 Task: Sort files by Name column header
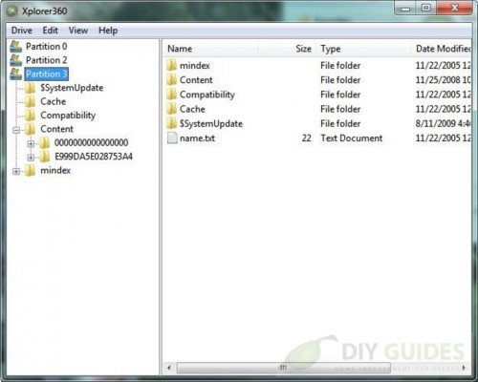tap(211, 49)
